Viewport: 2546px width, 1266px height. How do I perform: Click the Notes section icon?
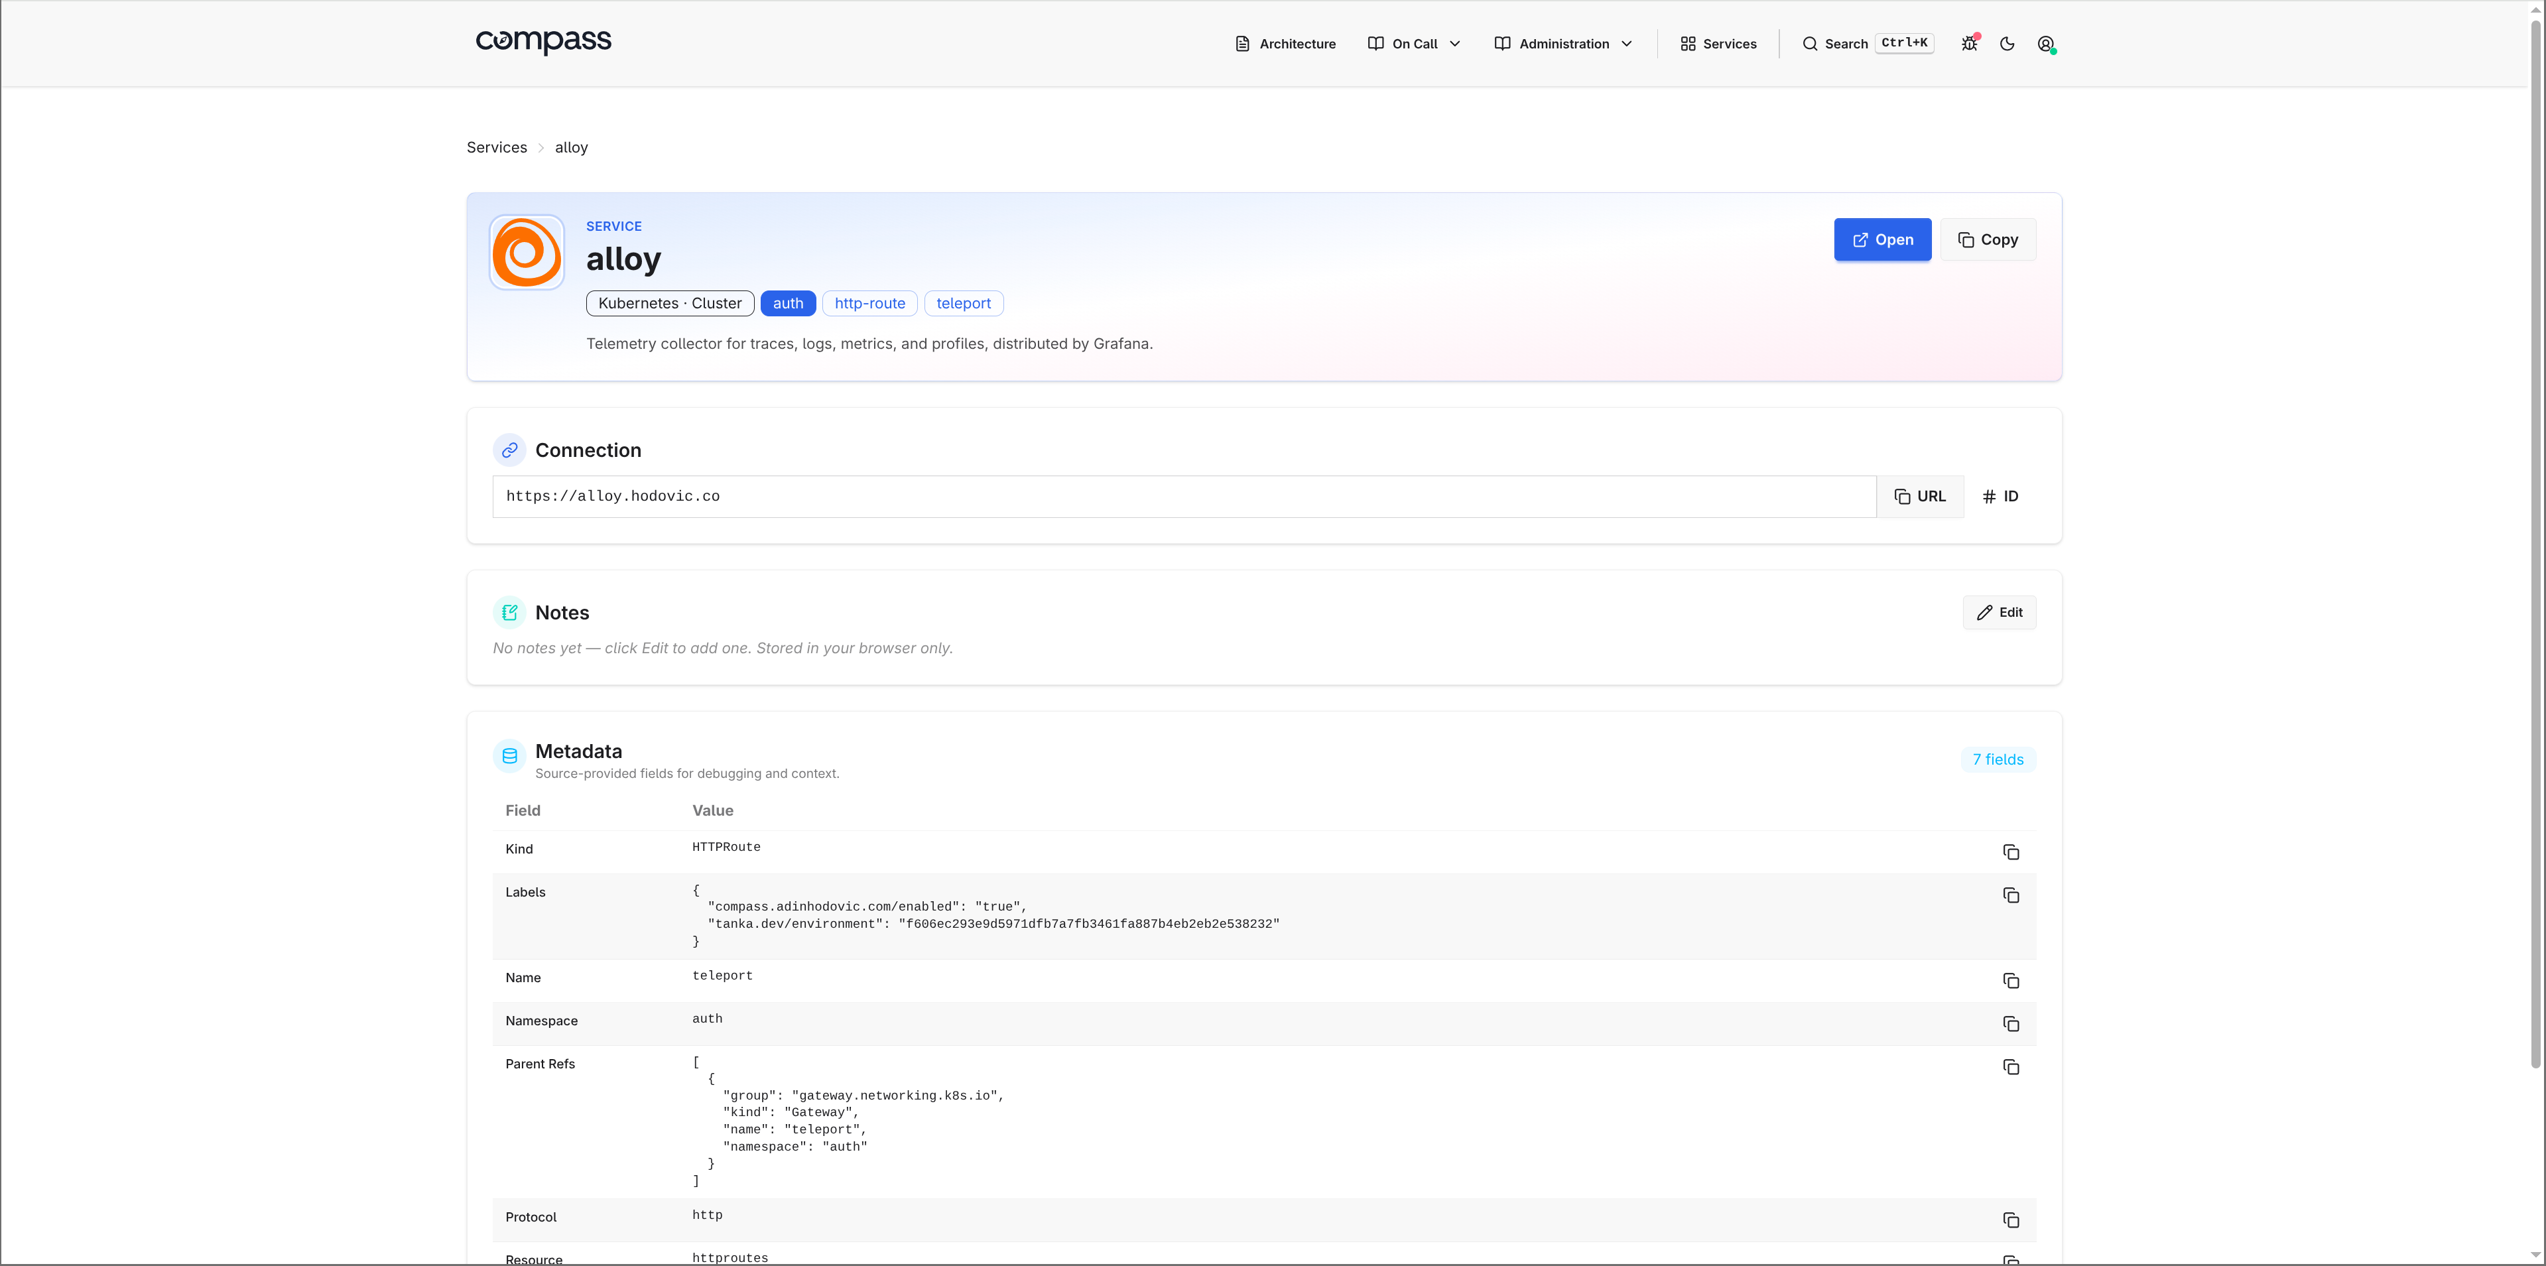pos(509,613)
